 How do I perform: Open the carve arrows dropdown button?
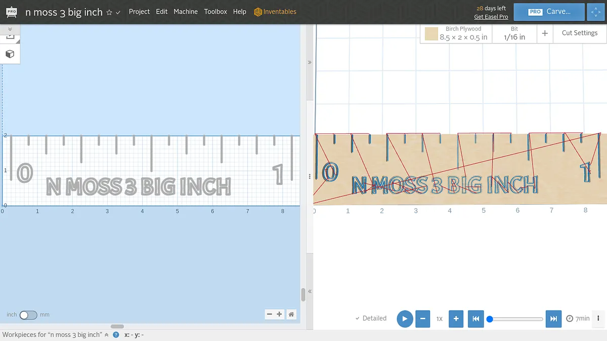click(x=595, y=12)
